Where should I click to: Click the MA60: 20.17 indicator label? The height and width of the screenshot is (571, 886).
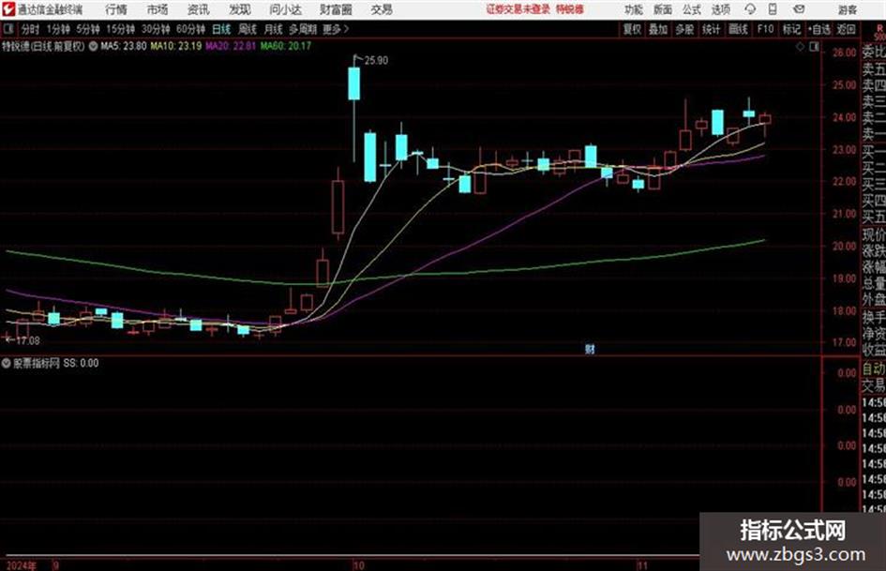click(285, 46)
